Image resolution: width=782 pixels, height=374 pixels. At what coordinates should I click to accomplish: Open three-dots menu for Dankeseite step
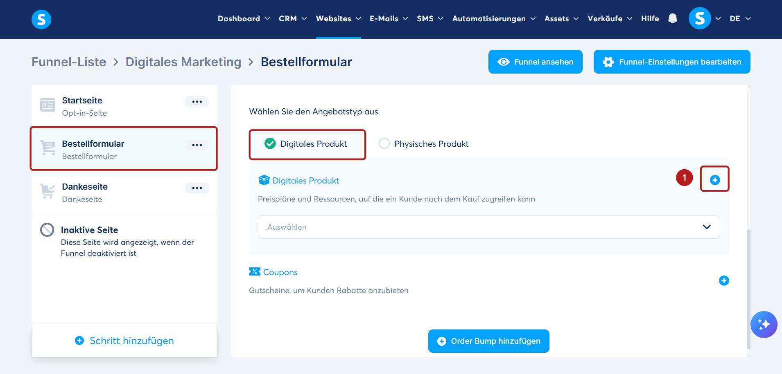coord(197,188)
